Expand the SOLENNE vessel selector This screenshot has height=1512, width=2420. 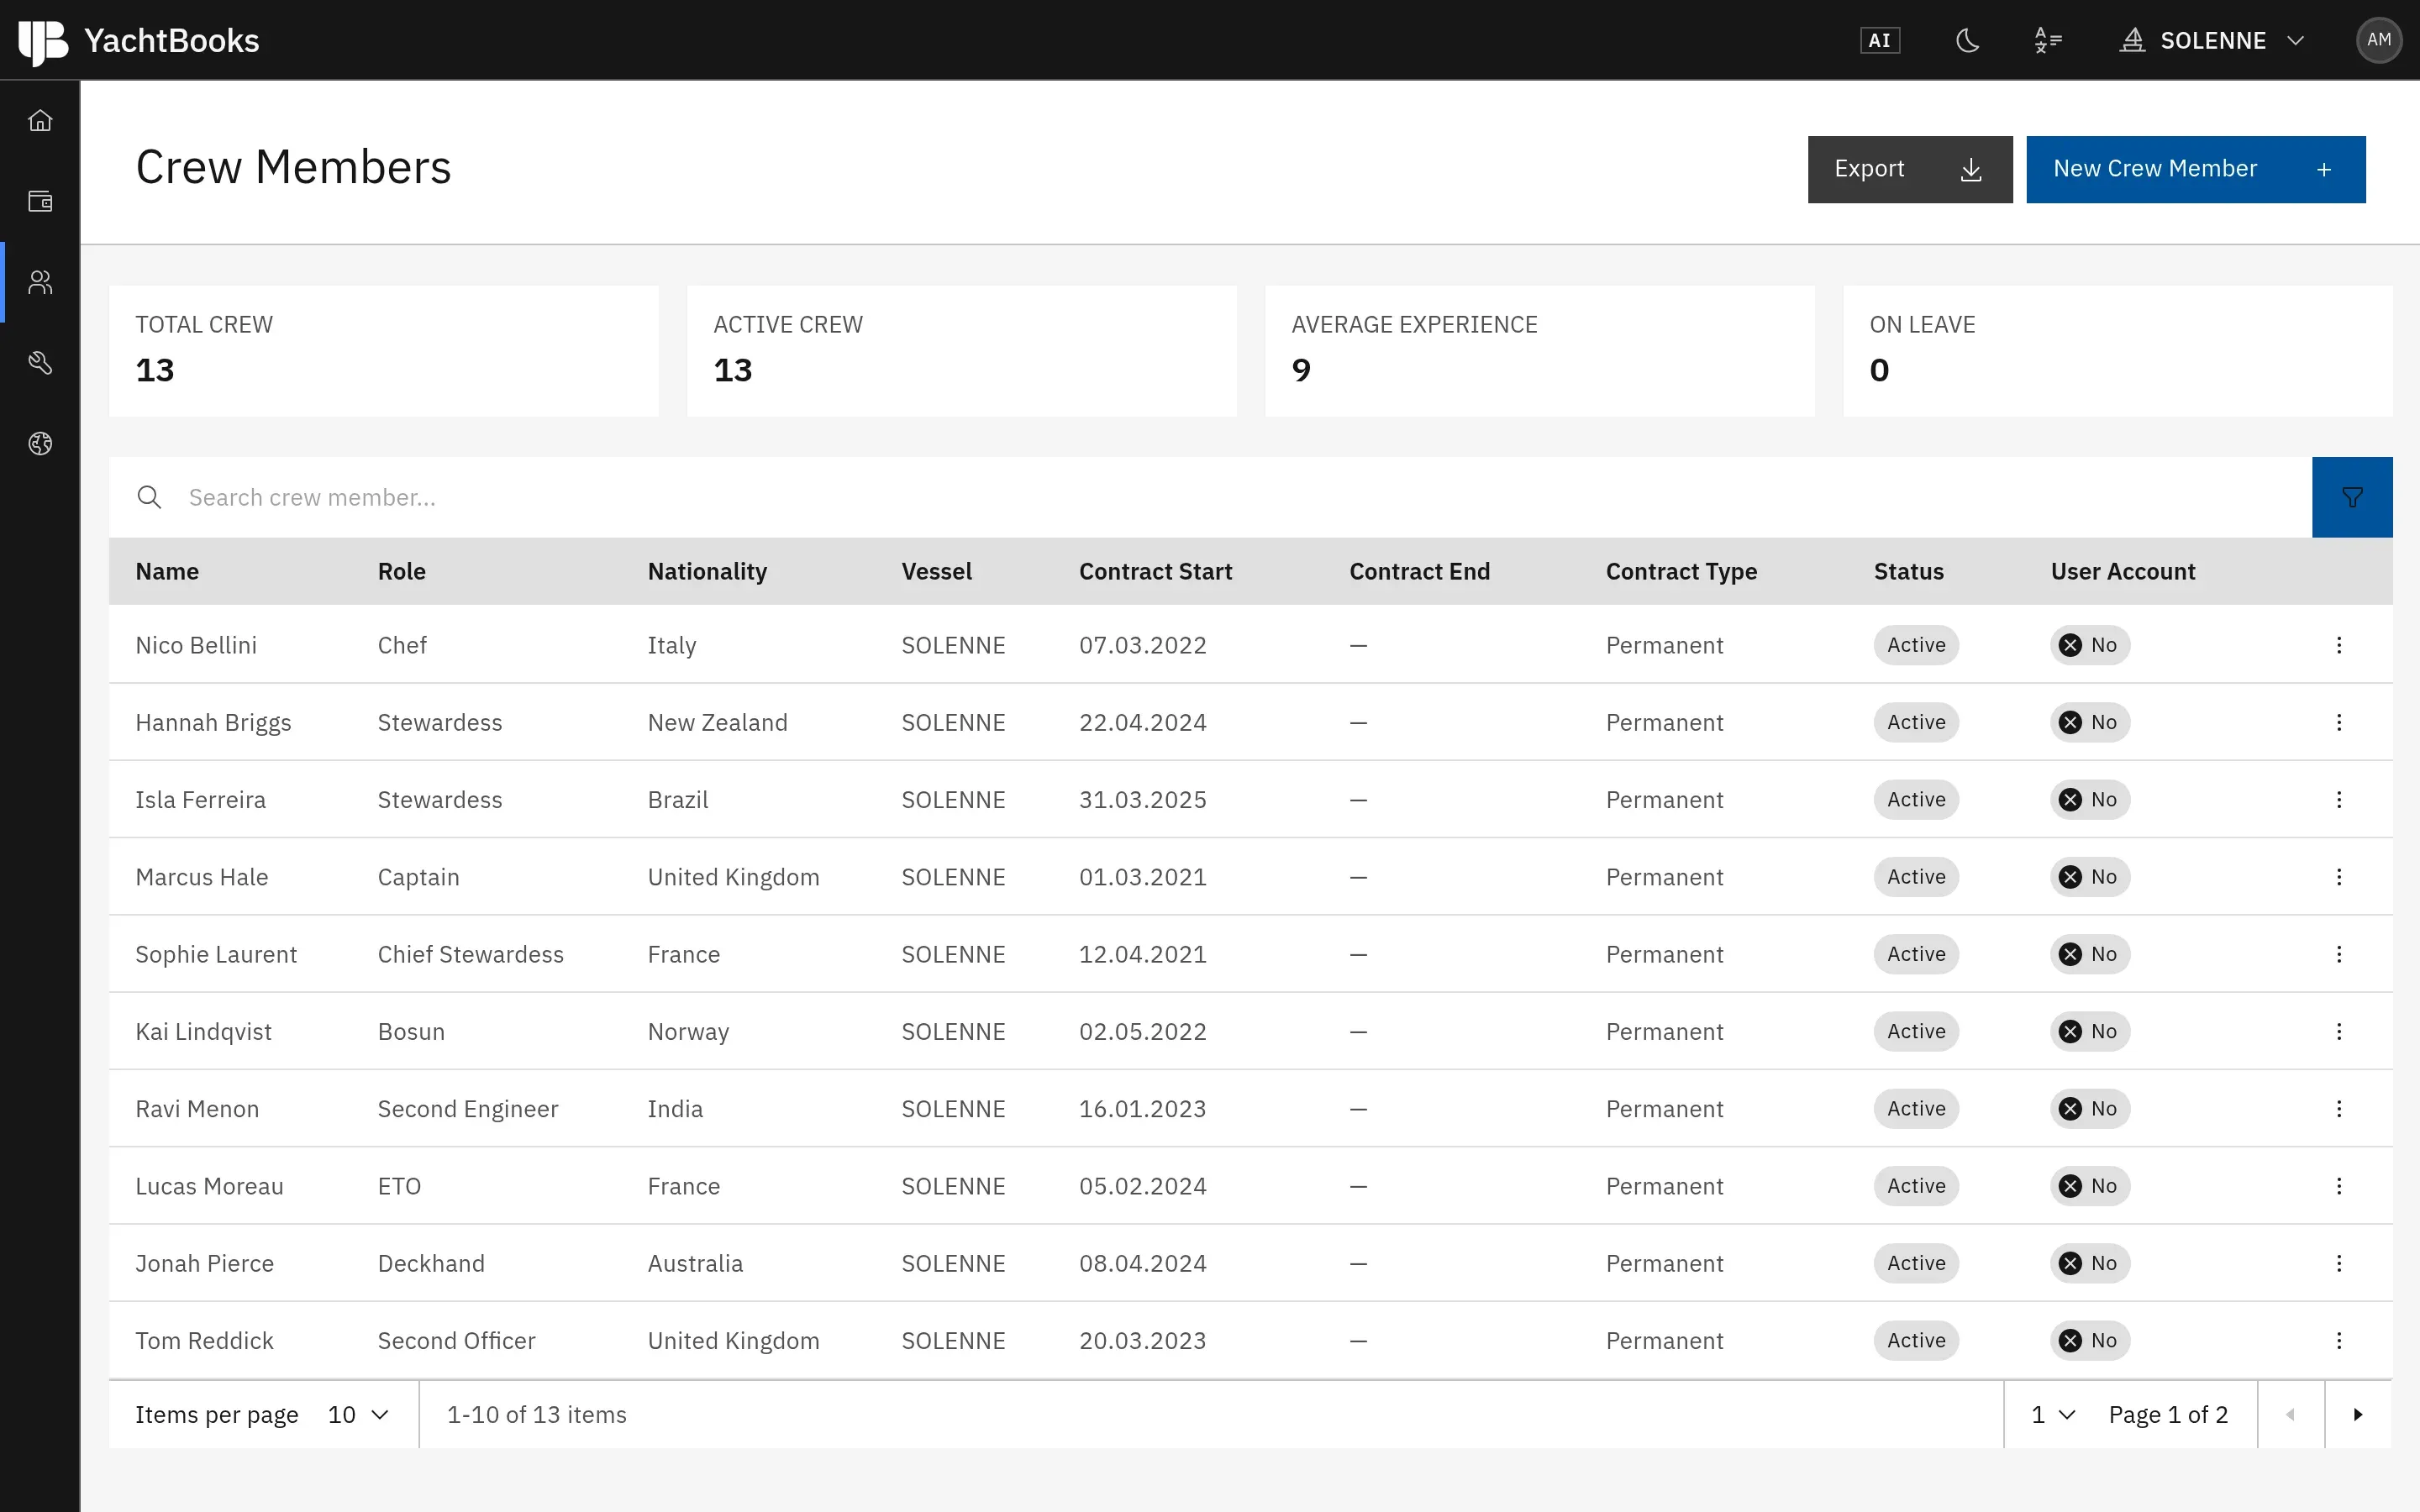coord(2212,40)
